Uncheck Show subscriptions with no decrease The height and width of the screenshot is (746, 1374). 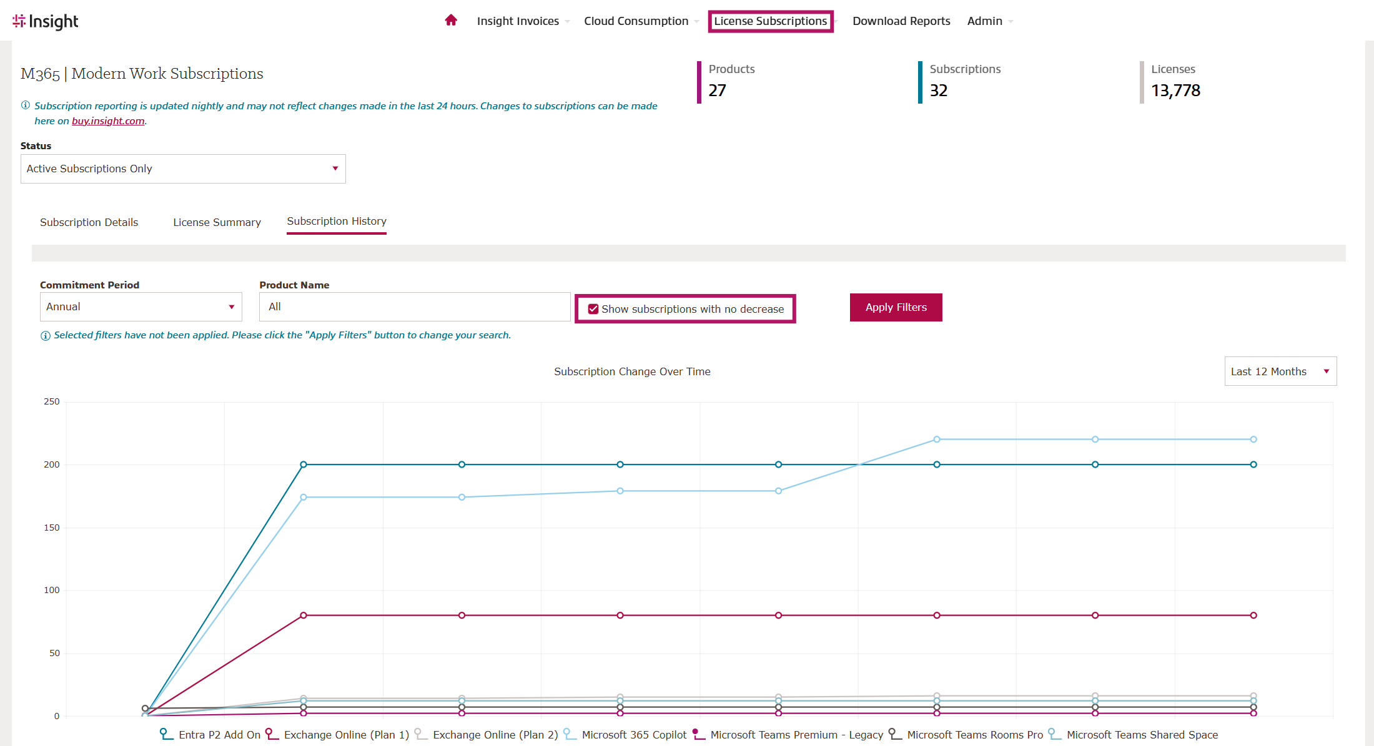point(593,309)
